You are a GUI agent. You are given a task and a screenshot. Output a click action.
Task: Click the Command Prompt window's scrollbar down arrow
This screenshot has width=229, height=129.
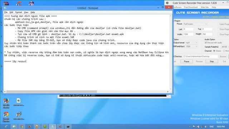pyautogui.click(x=168, y=96)
